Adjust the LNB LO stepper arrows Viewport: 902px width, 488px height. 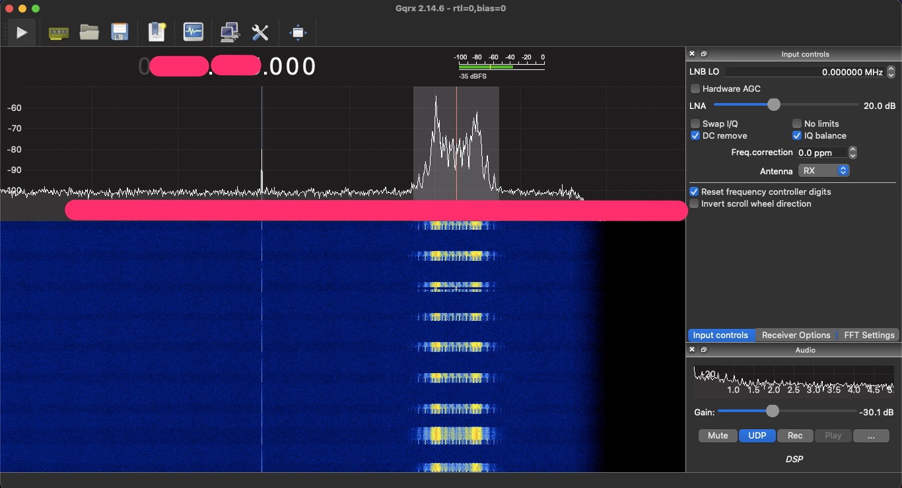[x=891, y=72]
